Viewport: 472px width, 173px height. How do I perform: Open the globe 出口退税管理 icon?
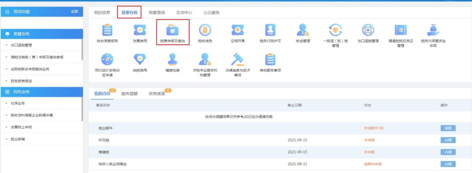(x=368, y=30)
